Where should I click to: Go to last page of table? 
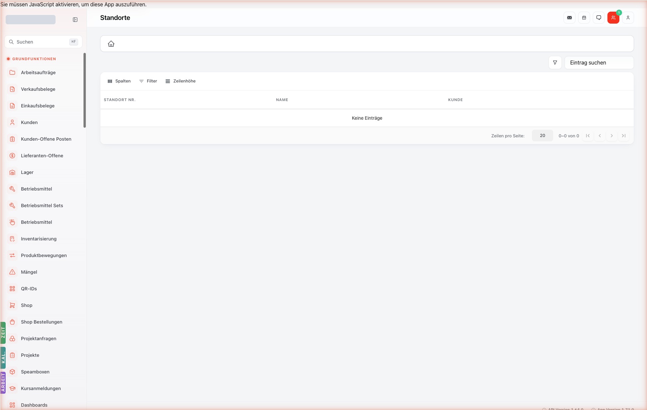tap(624, 136)
